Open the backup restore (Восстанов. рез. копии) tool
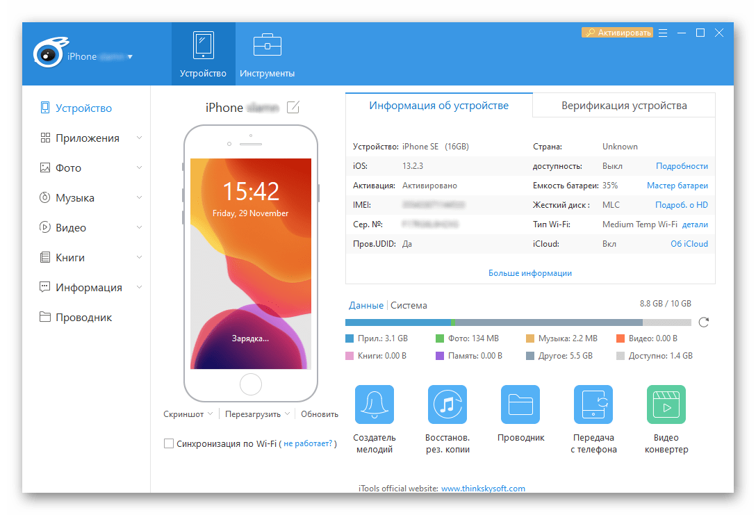The width and height of the screenshot is (756, 515). point(447,405)
